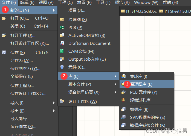Click the SVN database library icon
Viewport: 191px width, 136px height.
pyautogui.click(x=123, y=117)
